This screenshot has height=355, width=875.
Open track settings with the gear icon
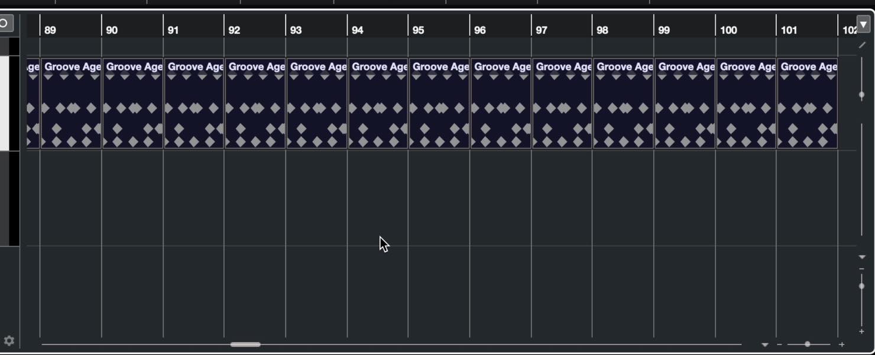(x=9, y=341)
